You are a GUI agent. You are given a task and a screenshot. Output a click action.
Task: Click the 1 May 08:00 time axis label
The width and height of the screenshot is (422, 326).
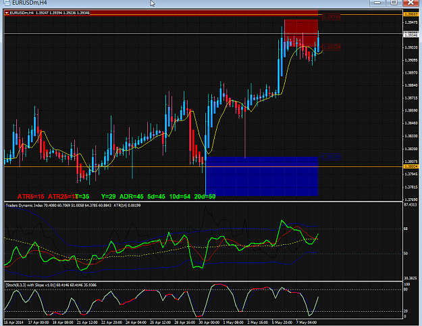tap(234, 323)
